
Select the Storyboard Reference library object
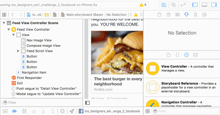(x=182, y=87)
